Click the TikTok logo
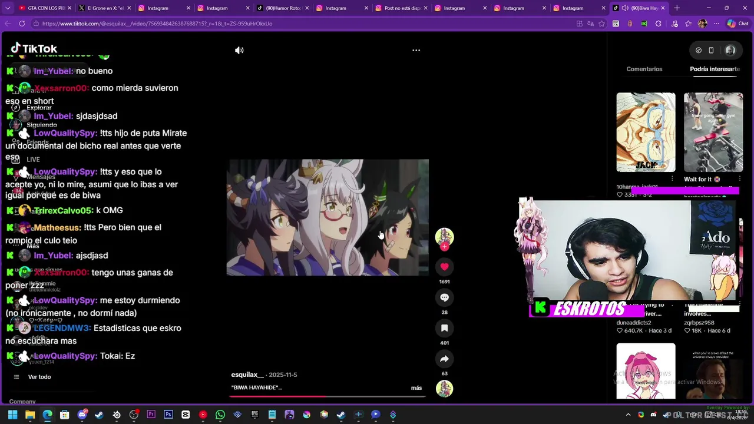Screen dimensions: 754x424 34,48
